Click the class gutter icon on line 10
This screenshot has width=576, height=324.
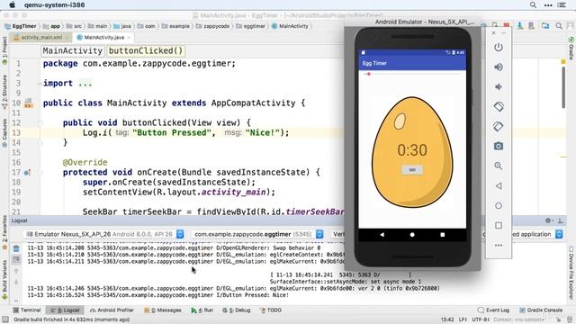[28, 103]
